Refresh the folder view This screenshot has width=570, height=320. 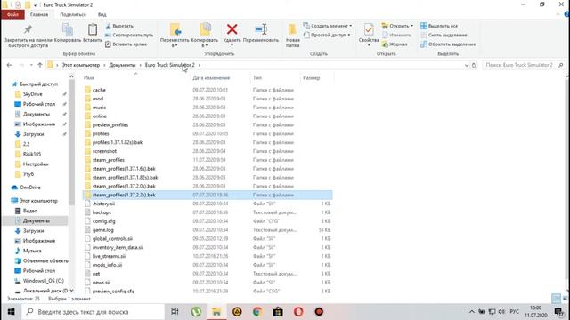(474, 65)
